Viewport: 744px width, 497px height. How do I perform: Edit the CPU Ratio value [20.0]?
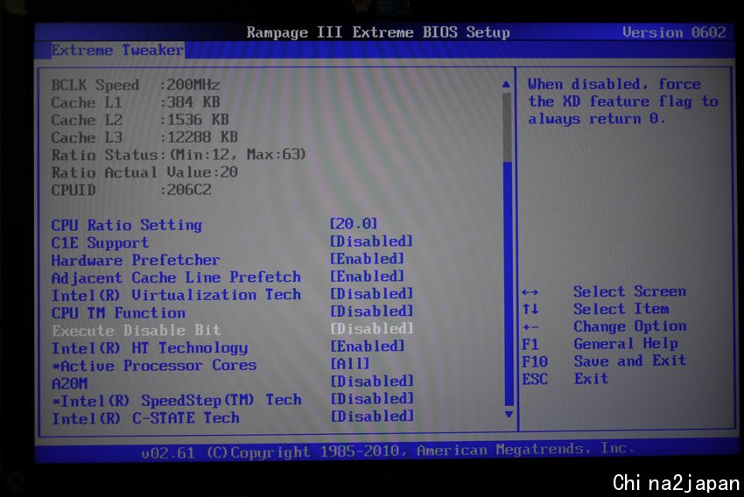tap(354, 223)
